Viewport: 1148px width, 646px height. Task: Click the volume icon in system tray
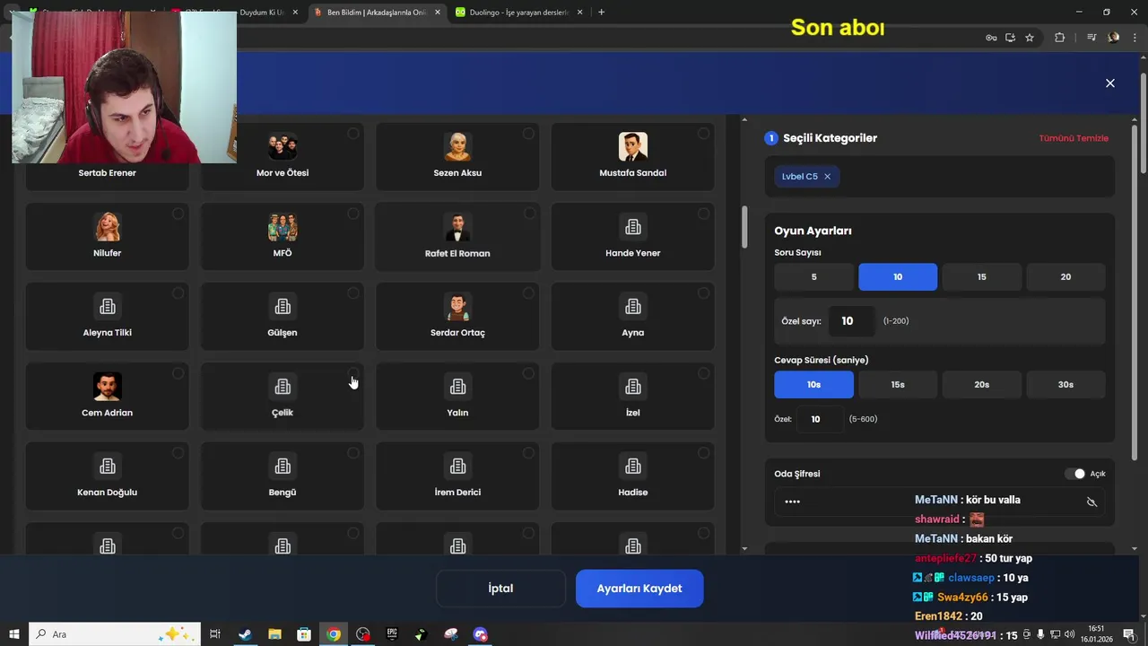tap(1067, 634)
